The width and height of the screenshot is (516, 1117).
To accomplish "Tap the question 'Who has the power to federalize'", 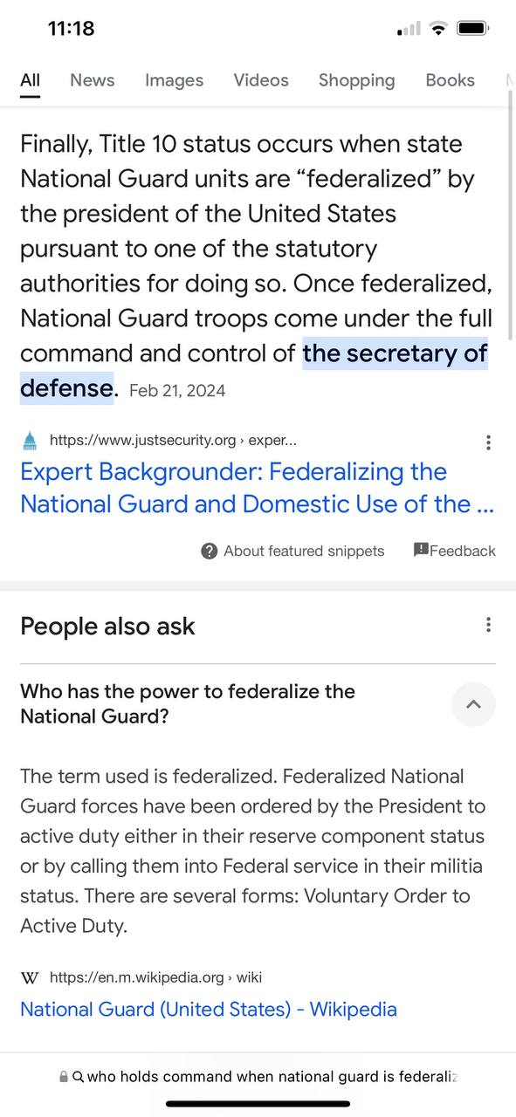I will 188,704.
